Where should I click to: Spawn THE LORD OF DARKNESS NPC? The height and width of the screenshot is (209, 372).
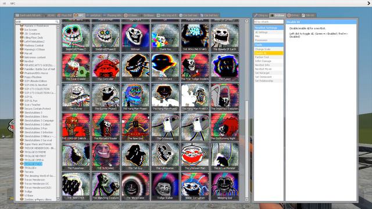pyautogui.click(x=76, y=127)
